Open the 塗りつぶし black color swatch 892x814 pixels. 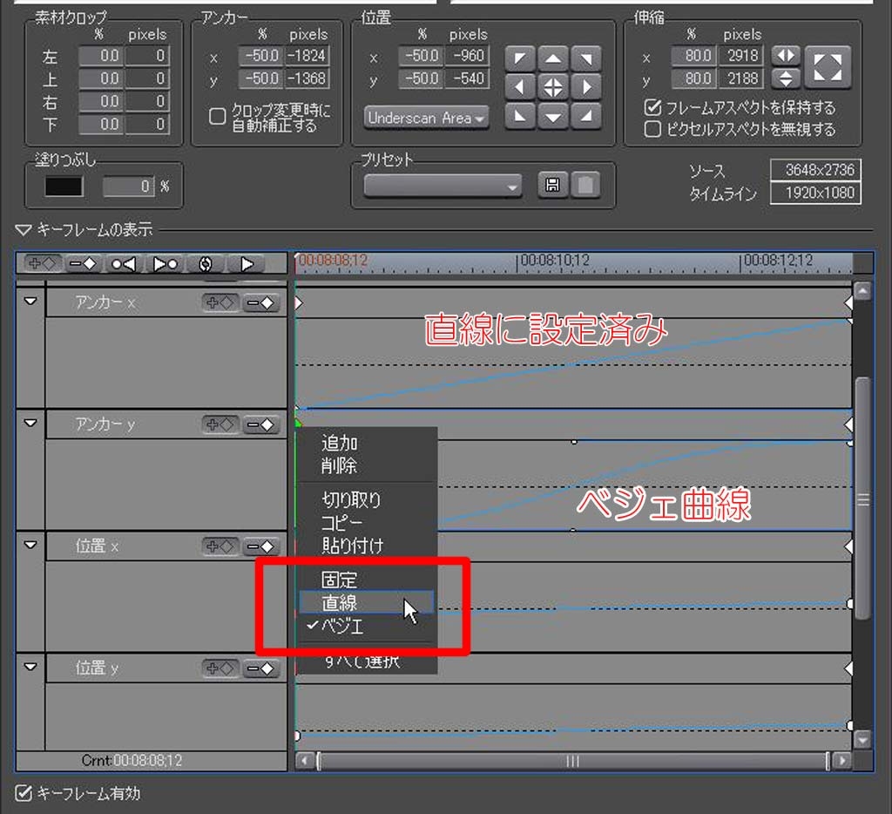point(64,187)
